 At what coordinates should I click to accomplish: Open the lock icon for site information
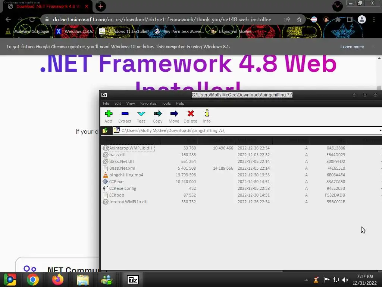pos(47,19)
